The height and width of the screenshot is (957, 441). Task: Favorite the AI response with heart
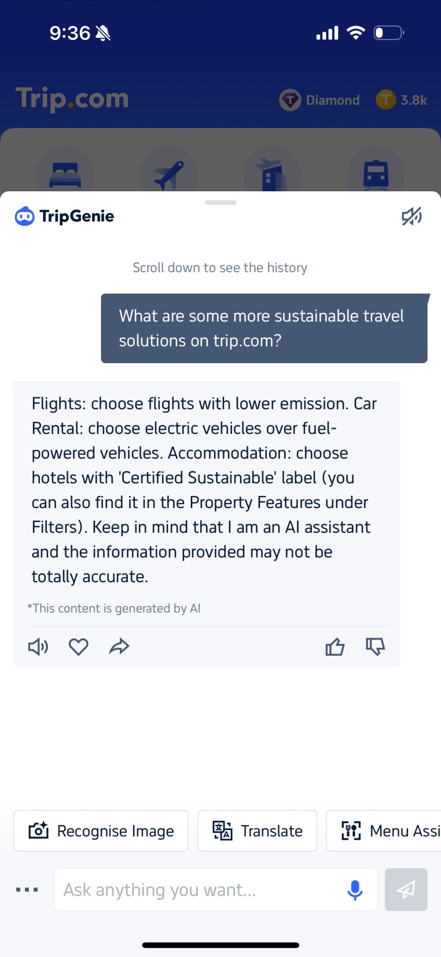79,646
